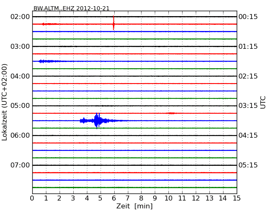Click the Zeit [min] axis label
The height and width of the screenshot is (215, 269).
(134, 206)
